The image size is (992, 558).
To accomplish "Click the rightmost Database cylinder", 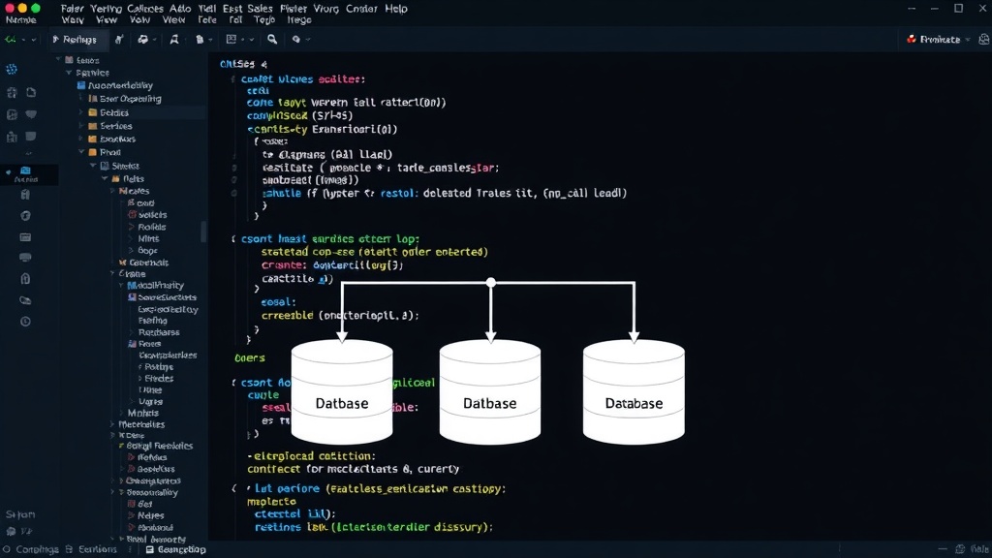I will click(634, 392).
